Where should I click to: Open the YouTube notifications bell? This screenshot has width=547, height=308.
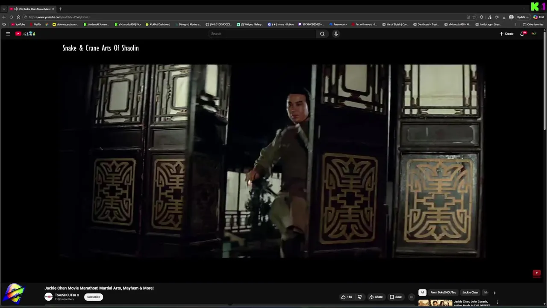tap(522, 34)
